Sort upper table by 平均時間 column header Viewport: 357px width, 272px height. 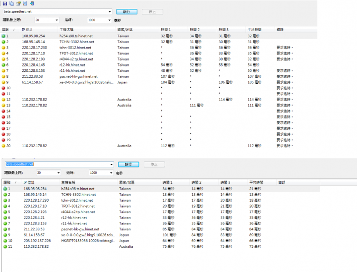click(x=260, y=30)
